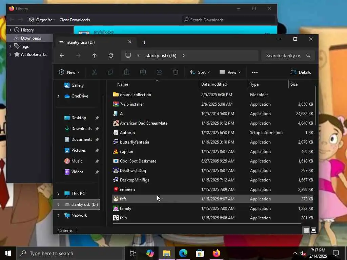Select the 7-zip installer file
Image resolution: width=347 pixels, height=260 pixels.
(x=132, y=104)
